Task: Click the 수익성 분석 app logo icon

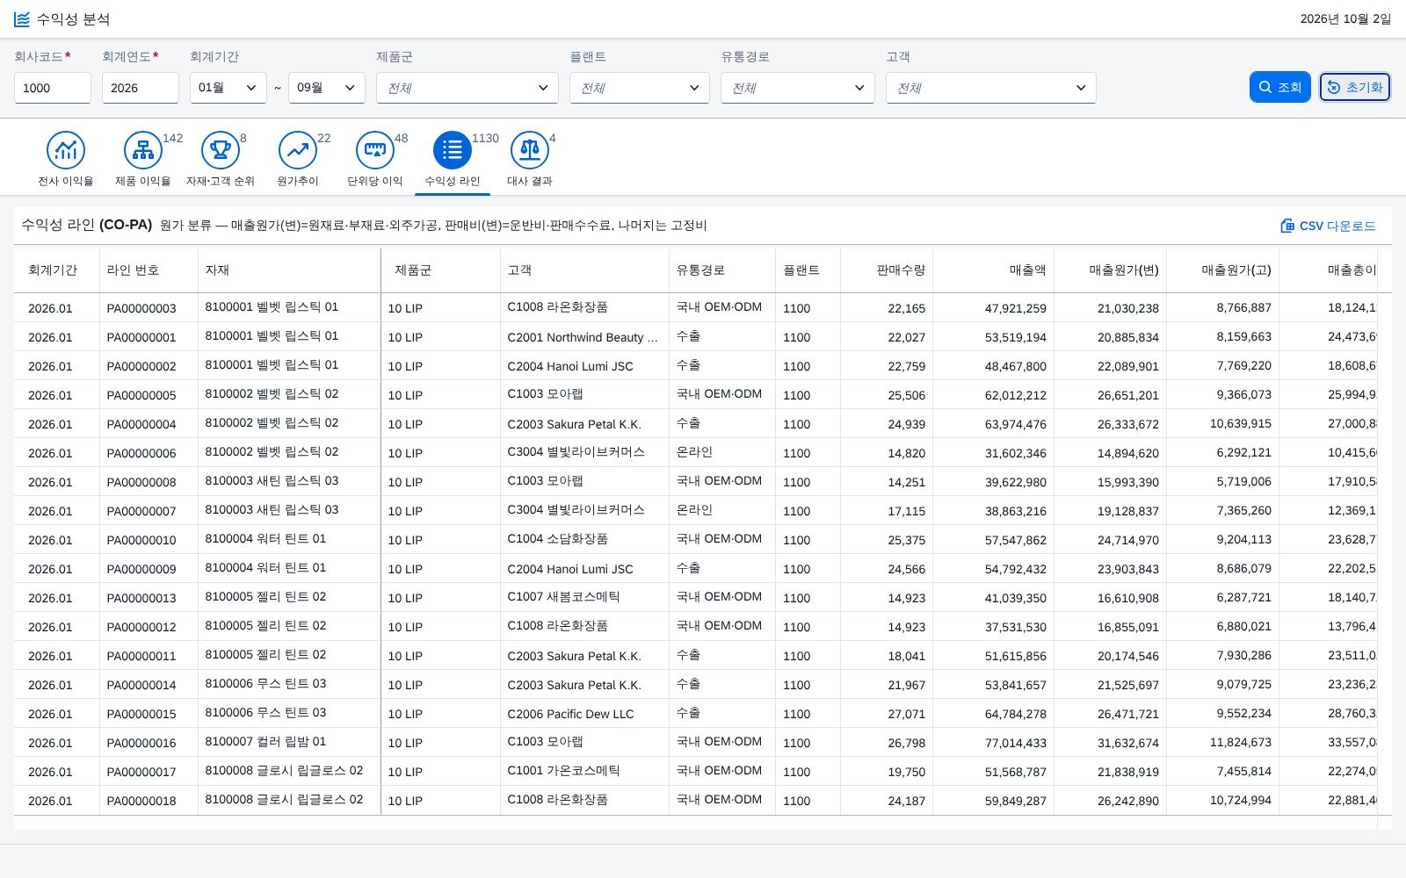Action: tap(22, 19)
